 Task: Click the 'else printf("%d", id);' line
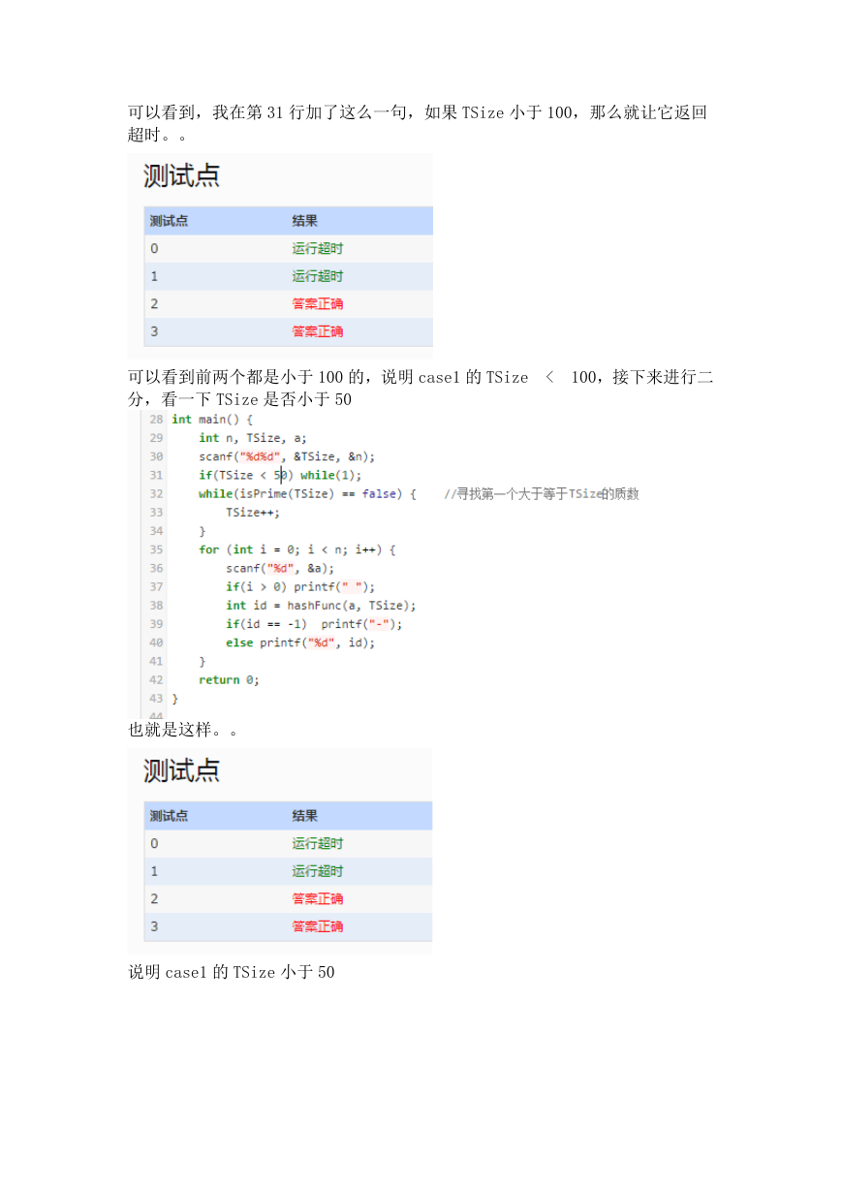pyautogui.click(x=300, y=642)
